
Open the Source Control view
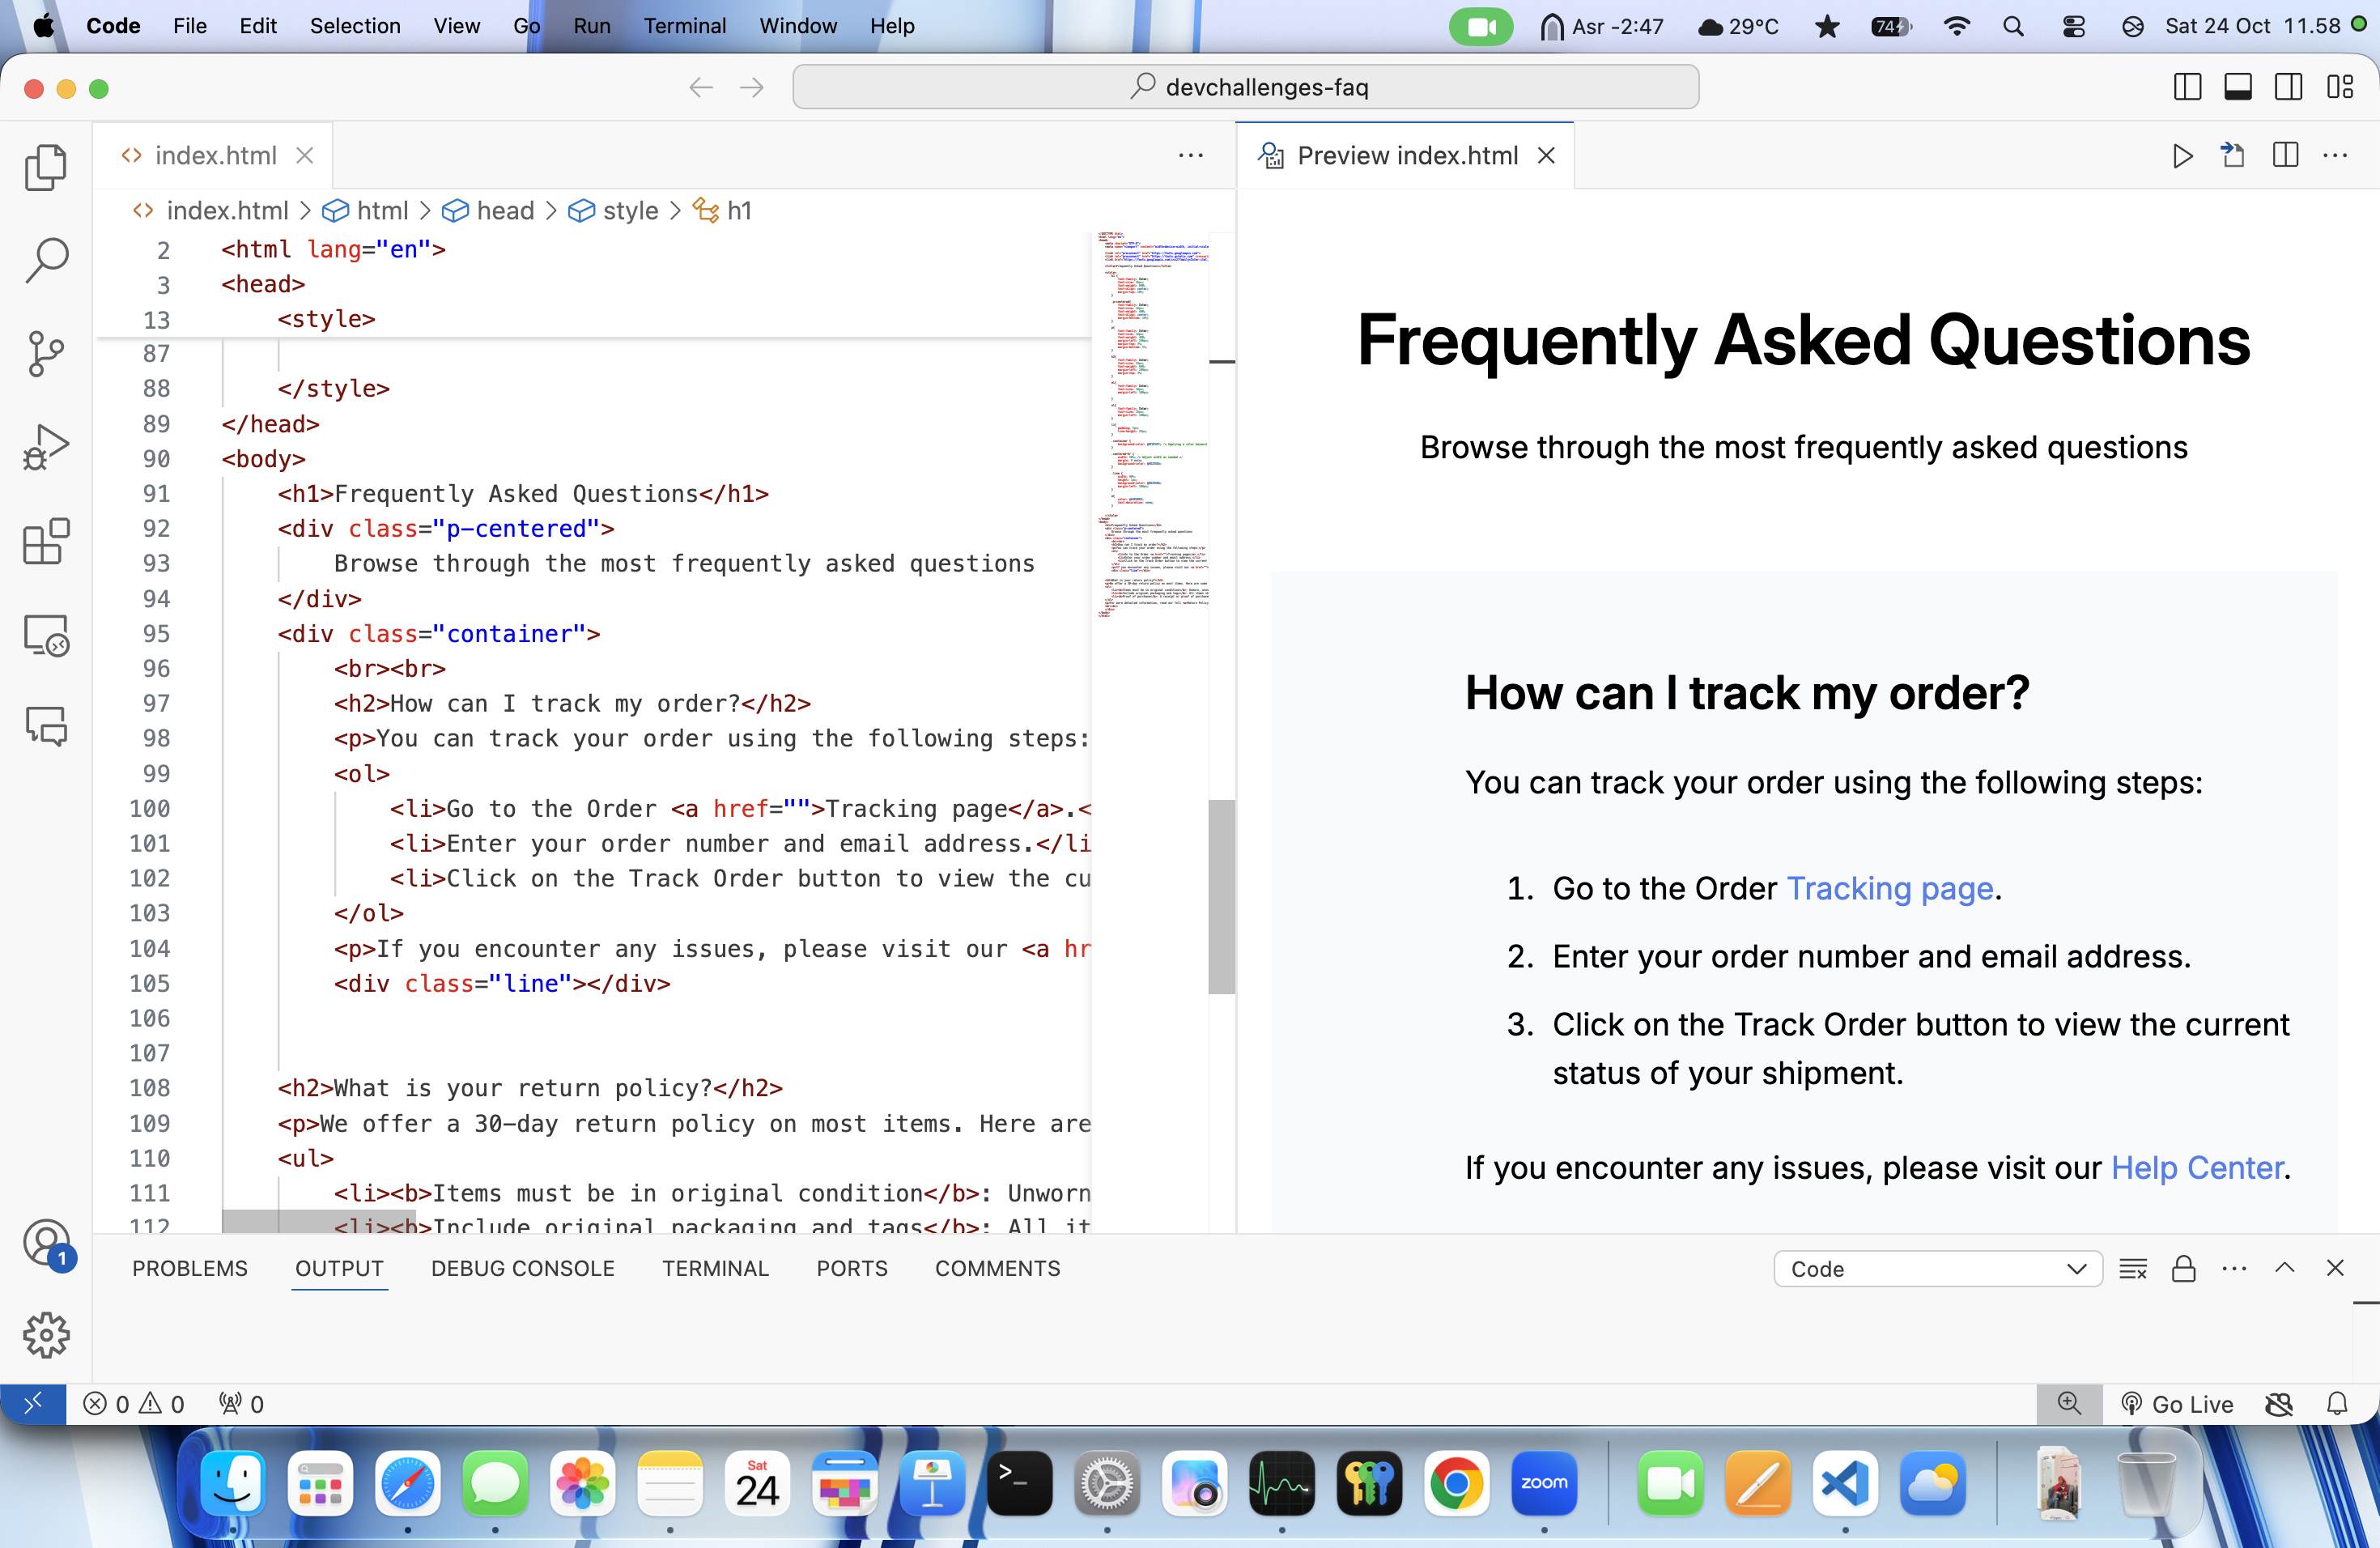[46, 354]
